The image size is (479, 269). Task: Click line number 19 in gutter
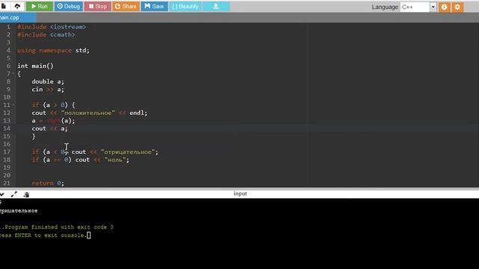(x=7, y=167)
